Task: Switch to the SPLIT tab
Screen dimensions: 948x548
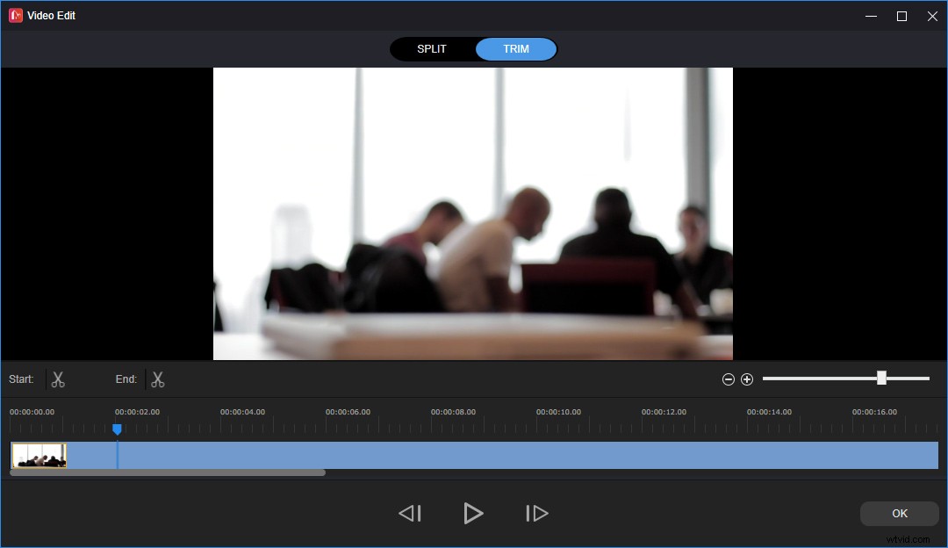Action: pyautogui.click(x=432, y=48)
